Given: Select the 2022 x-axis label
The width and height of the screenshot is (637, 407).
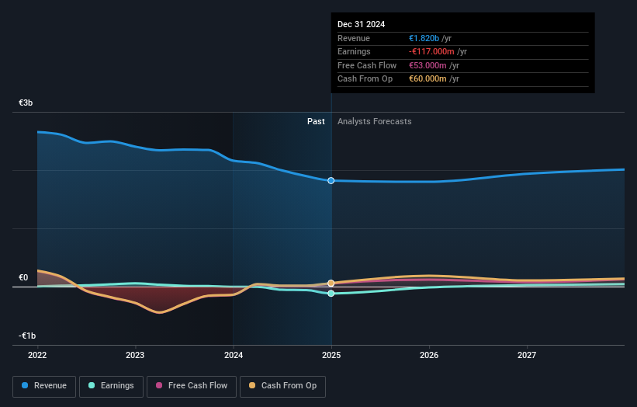Looking at the screenshot, I should tap(37, 355).
